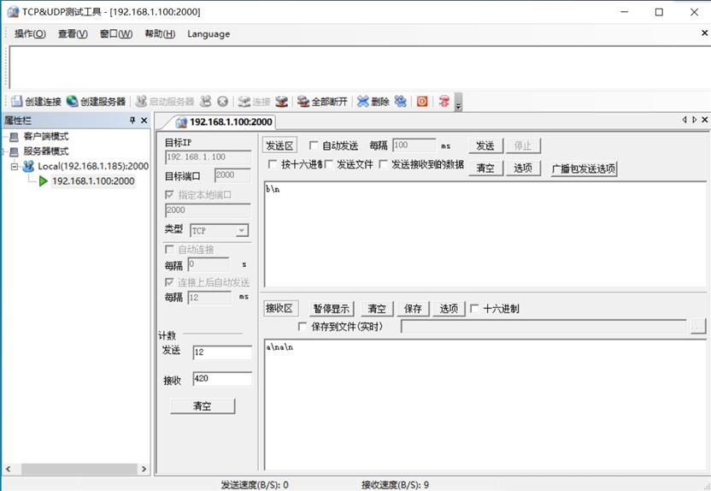
Task: Select Local(192.168.1.185):2000 tree item
Action: click(x=93, y=166)
